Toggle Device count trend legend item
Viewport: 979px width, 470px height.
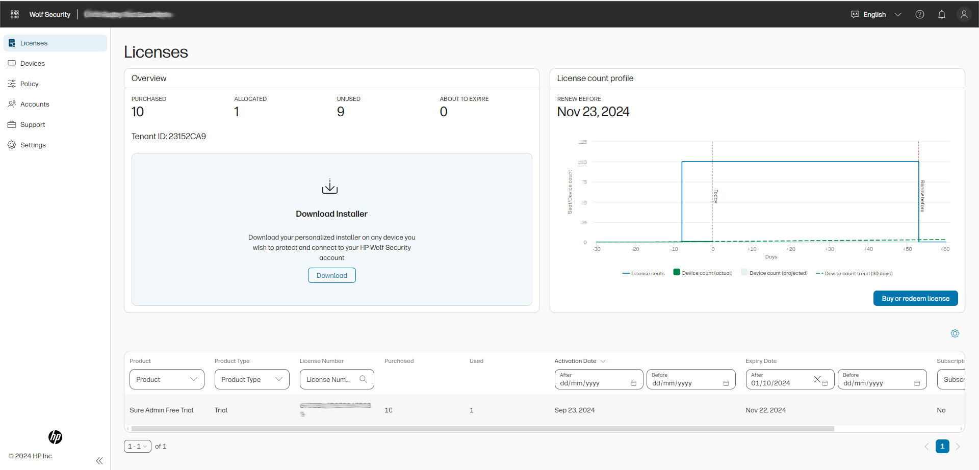pos(855,274)
